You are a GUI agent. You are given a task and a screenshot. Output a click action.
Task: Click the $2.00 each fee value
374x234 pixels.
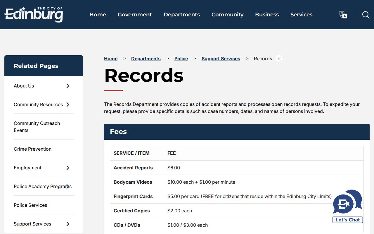point(180,211)
